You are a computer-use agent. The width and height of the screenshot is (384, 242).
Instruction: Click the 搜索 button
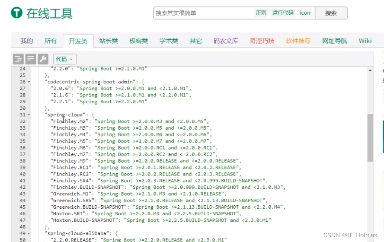tap(331, 13)
